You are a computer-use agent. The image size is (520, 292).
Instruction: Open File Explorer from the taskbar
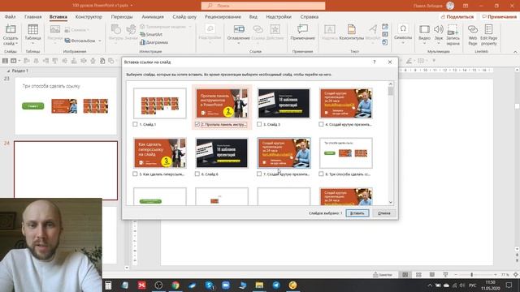click(259, 285)
